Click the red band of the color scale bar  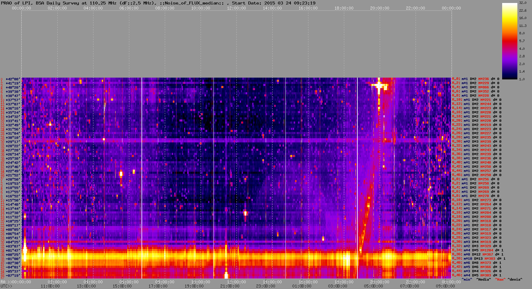tap(510, 41)
